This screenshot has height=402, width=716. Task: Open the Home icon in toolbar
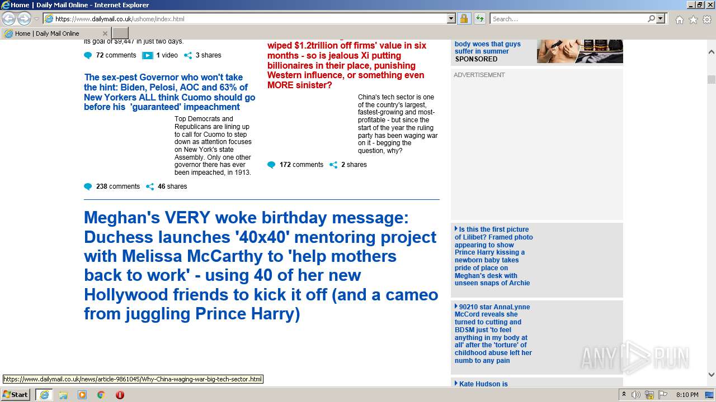coord(679,20)
